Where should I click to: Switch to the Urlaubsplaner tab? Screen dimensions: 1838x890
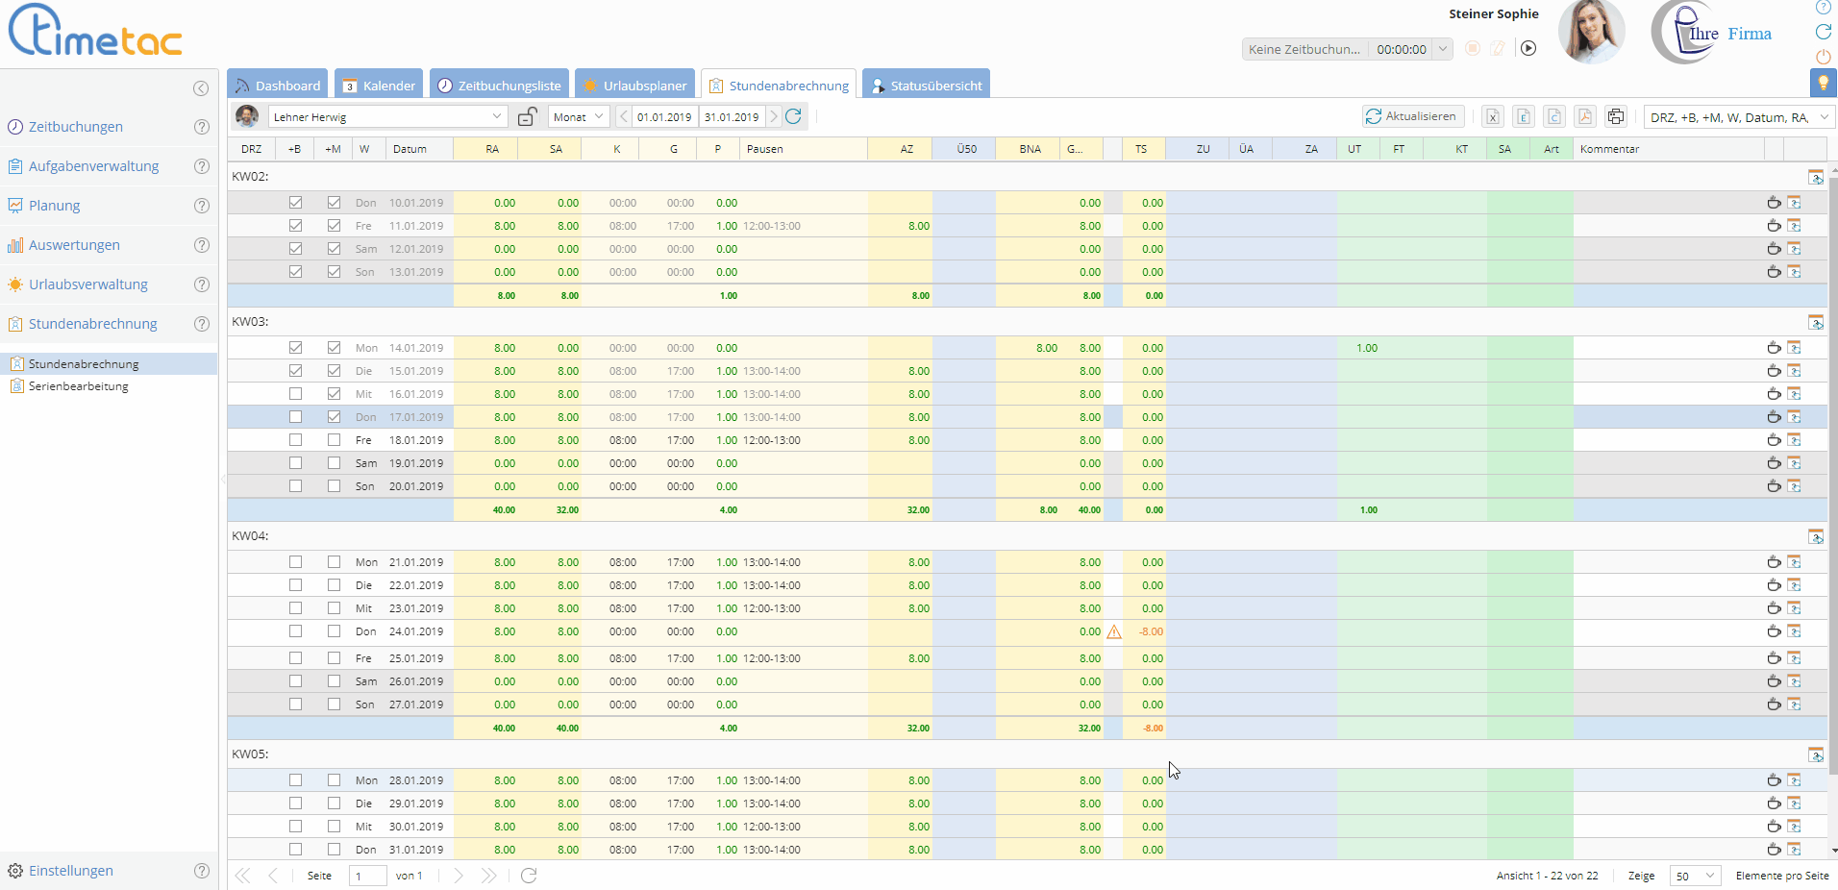635,85
